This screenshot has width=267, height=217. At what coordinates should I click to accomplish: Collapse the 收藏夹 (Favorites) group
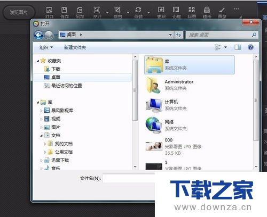tap(38, 61)
